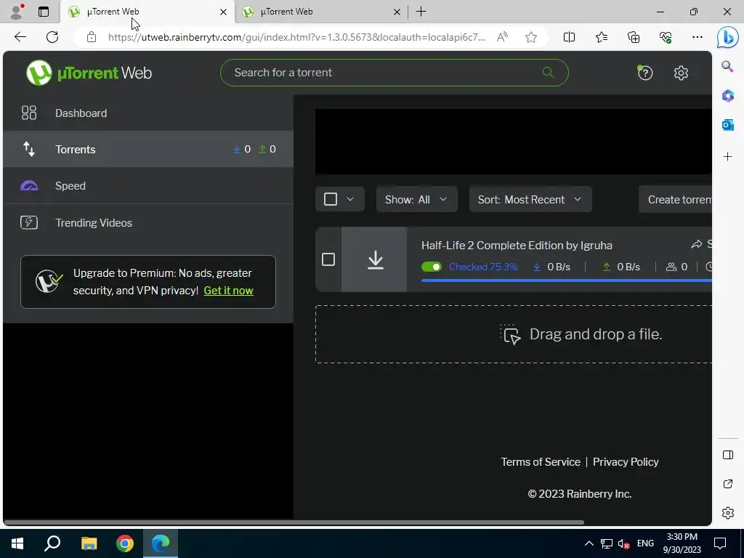Launch Google Chrome from taskbar
Viewport: 744px width, 558px height.
coord(125,543)
